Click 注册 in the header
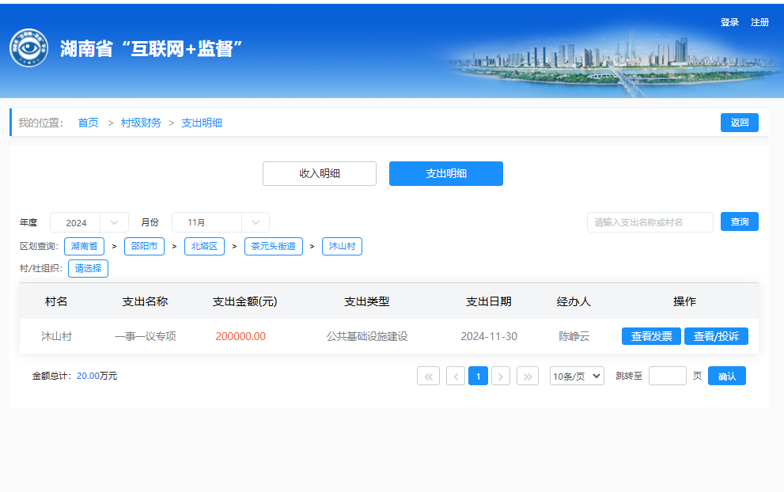The height and width of the screenshot is (492, 784). click(759, 22)
